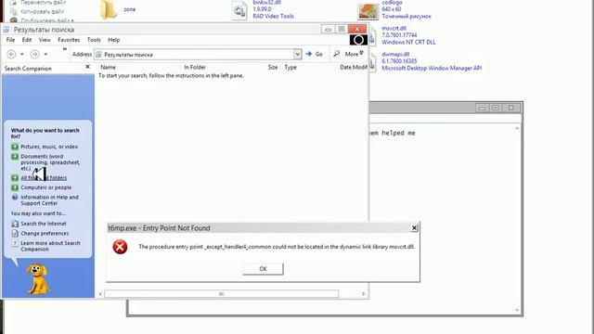Screen dimensions: 594x334
Task: Choose All files and folders search
Action: point(44,177)
